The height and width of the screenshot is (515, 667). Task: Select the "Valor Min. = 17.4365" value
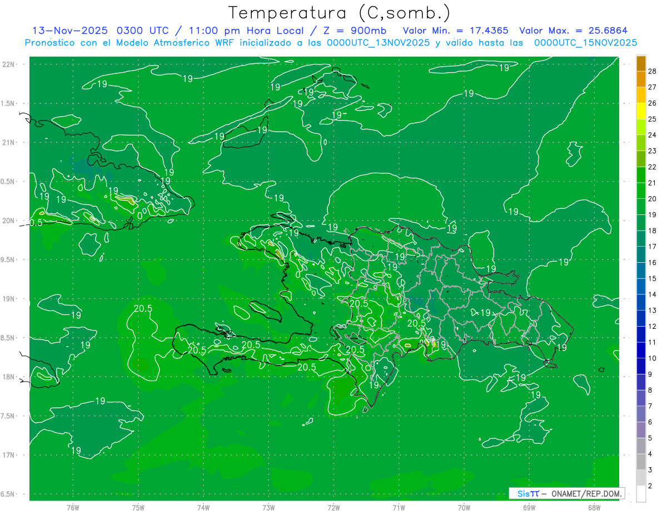pyautogui.click(x=457, y=31)
